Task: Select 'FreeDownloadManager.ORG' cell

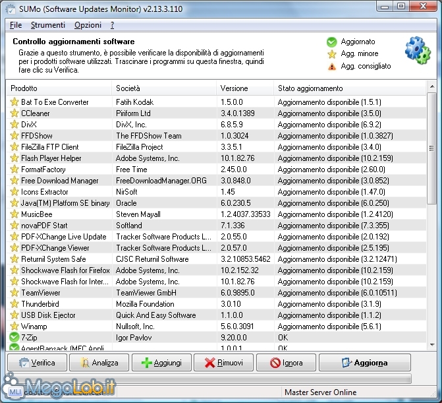Action: 161,181
